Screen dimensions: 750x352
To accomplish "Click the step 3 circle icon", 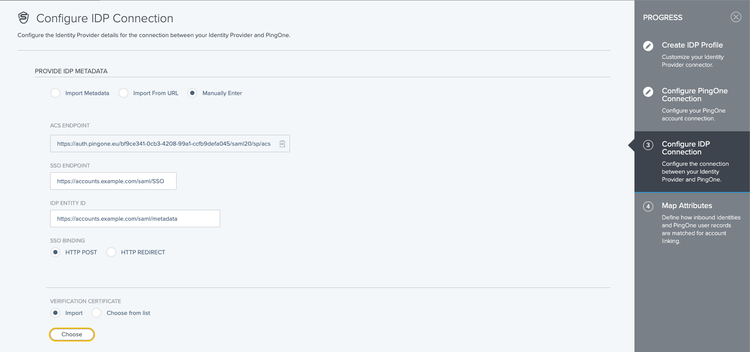I will [648, 145].
